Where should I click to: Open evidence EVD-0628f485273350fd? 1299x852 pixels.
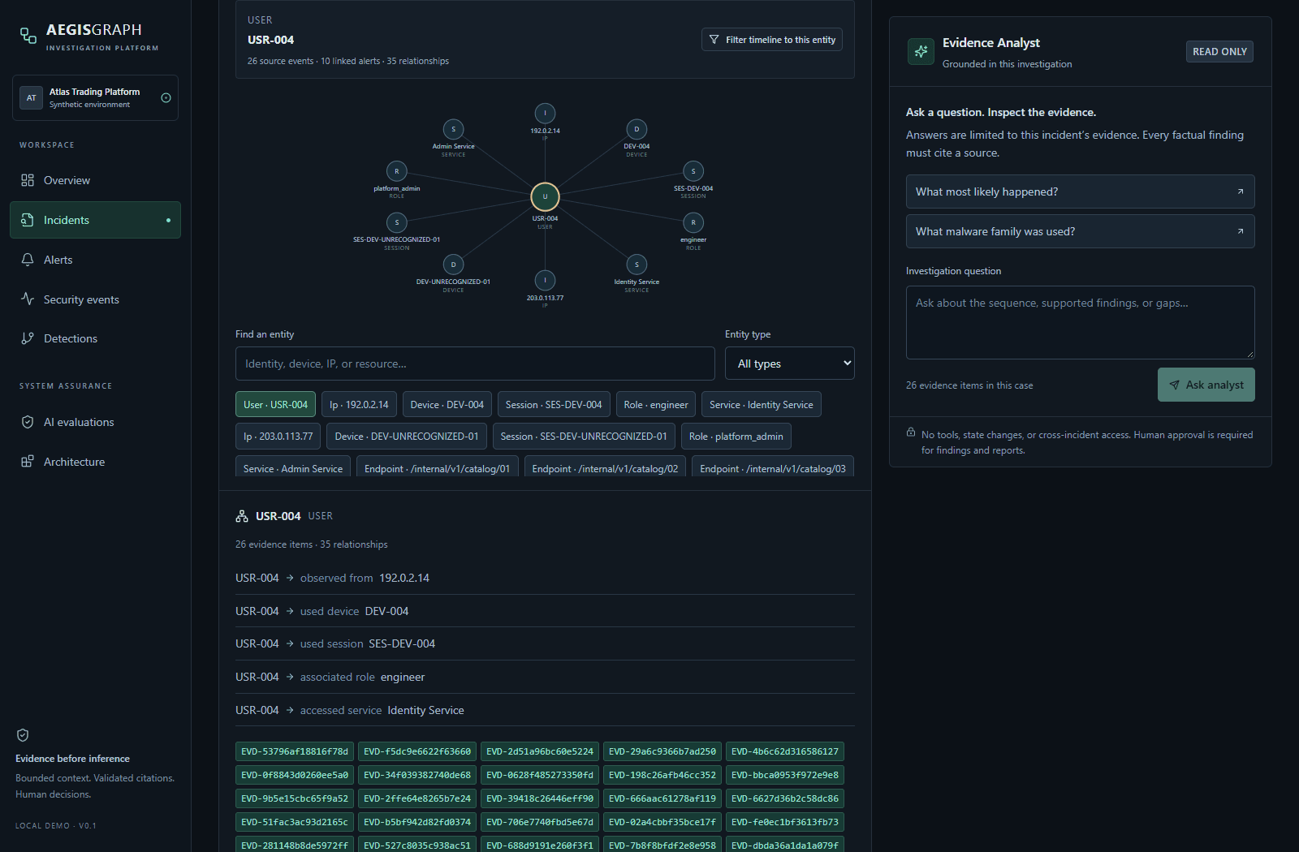point(540,775)
